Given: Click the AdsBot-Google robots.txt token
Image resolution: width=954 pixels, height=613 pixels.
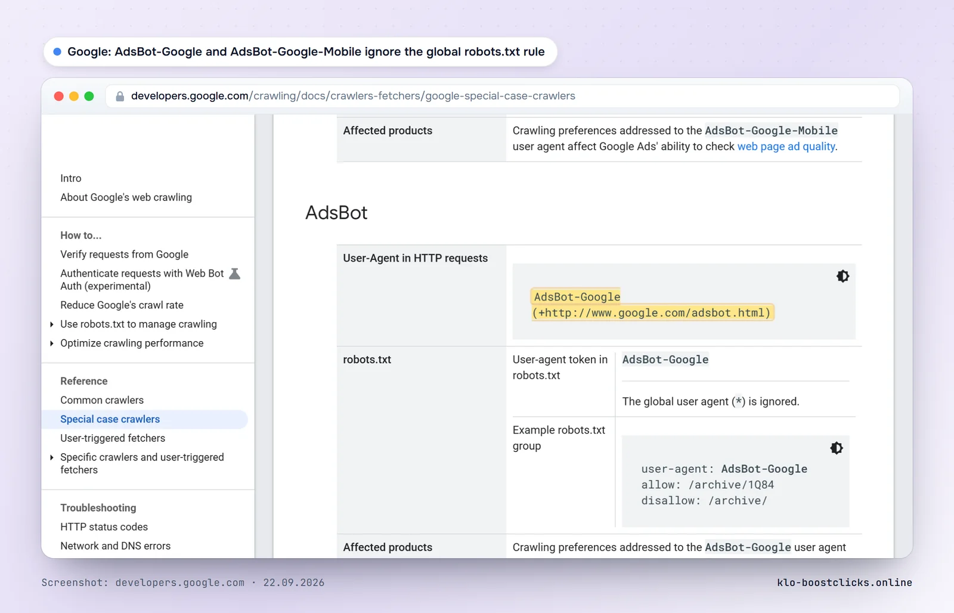Looking at the screenshot, I should pyautogui.click(x=665, y=360).
